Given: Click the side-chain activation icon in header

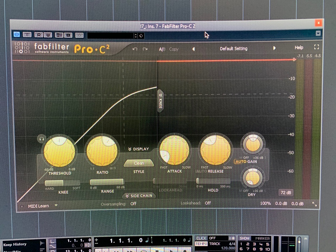Looking at the screenshot, I should tap(79, 35).
